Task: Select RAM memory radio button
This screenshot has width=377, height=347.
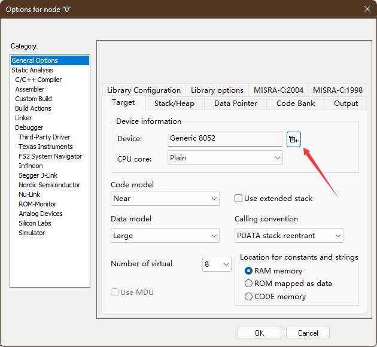Action: 249,271
